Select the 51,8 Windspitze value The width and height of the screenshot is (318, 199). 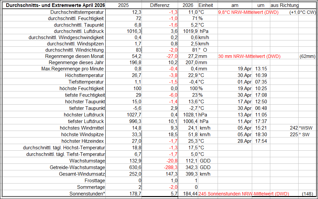click(x=193, y=135)
